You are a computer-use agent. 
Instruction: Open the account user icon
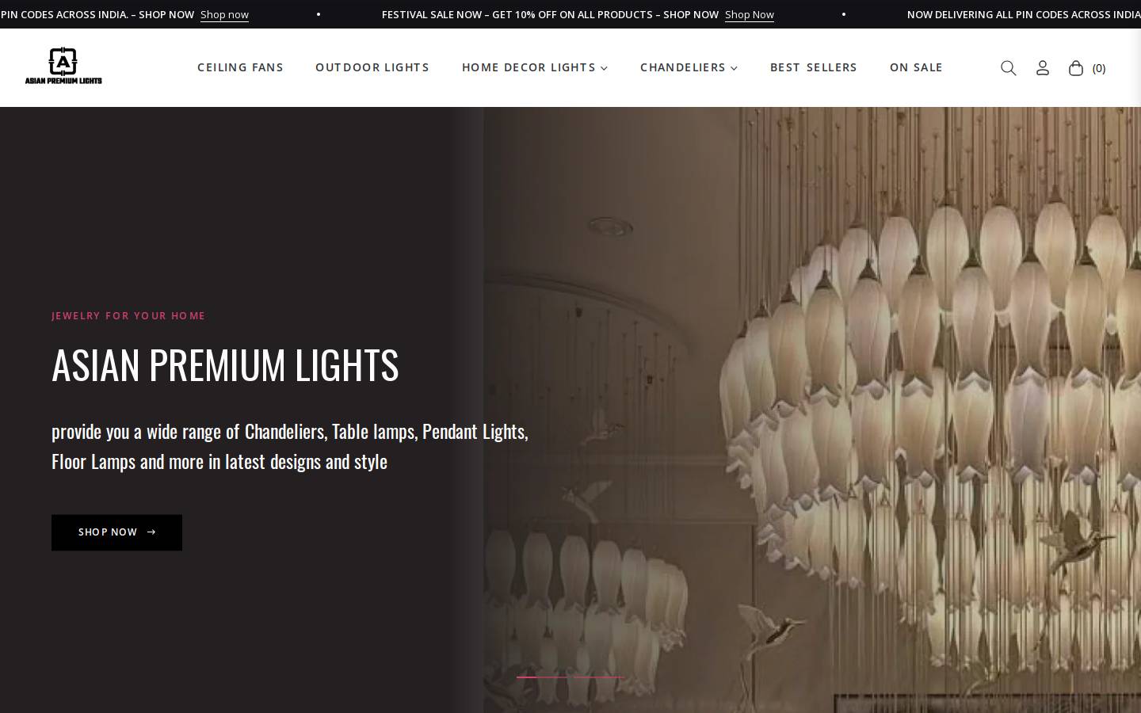click(x=1043, y=68)
